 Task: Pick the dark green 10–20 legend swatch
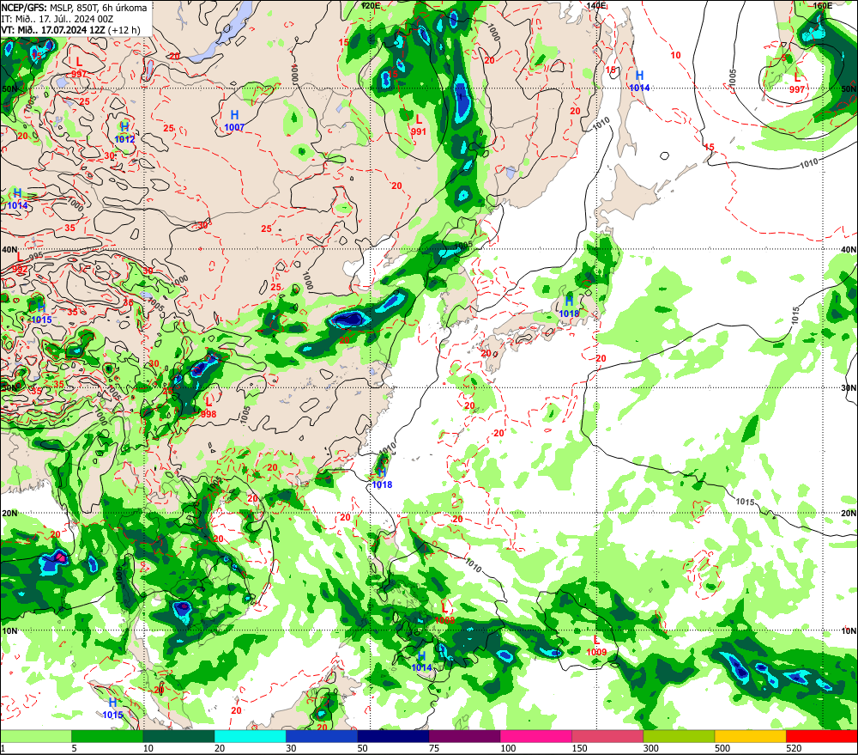coord(179,736)
